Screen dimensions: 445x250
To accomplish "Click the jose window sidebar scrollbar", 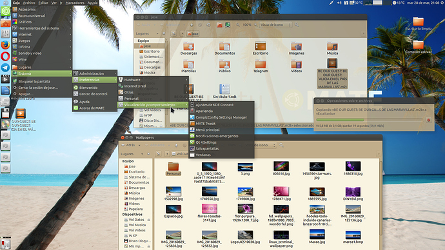I will [x=166, y=59].
